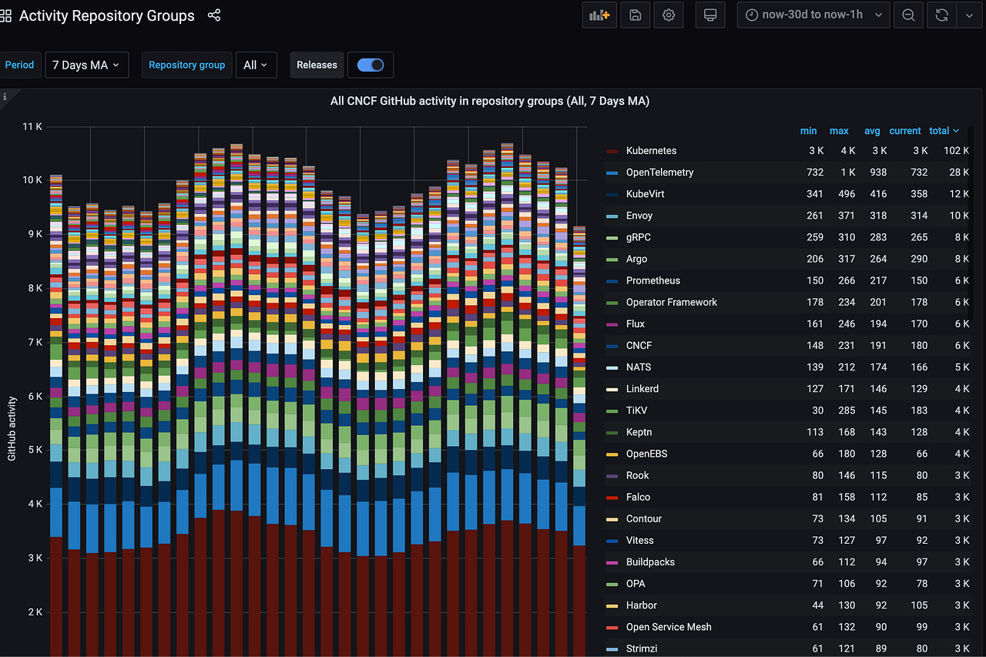Screen dimensions: 986x657
Task: Select the Flux legend entry
Action: click(636, 323)
